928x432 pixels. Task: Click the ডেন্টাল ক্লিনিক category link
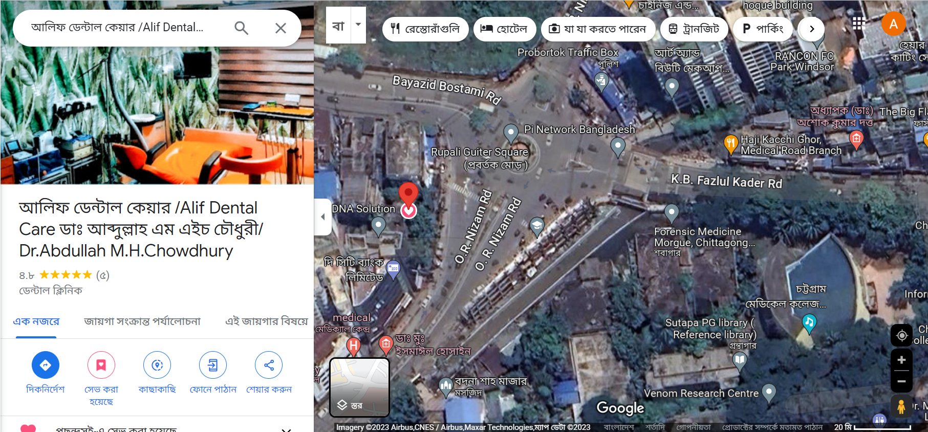[x=51, y=290]
